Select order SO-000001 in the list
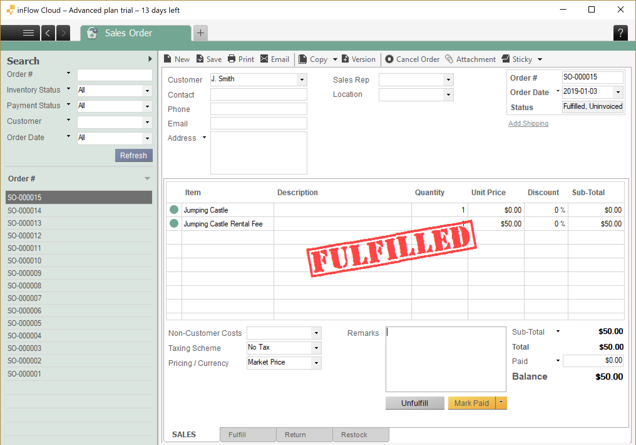636x445 pixels. (79, 374)
